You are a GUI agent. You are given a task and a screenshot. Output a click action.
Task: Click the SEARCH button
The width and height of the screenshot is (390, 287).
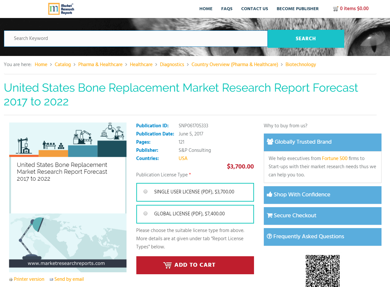tap(306, 39)
